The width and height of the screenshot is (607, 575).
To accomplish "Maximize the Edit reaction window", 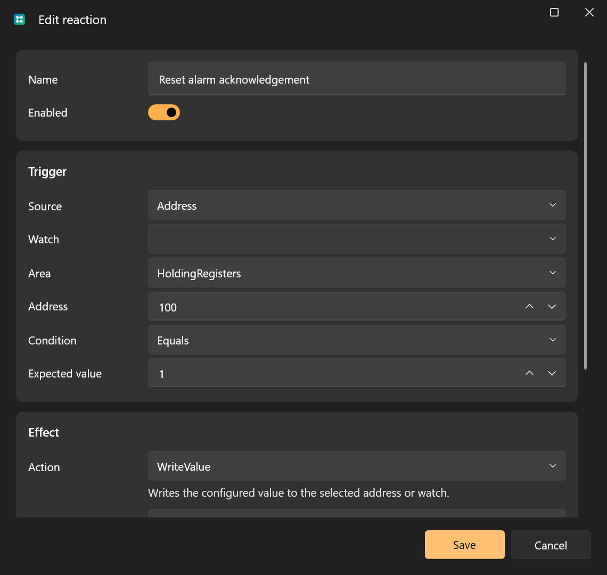I will [554, 12].
